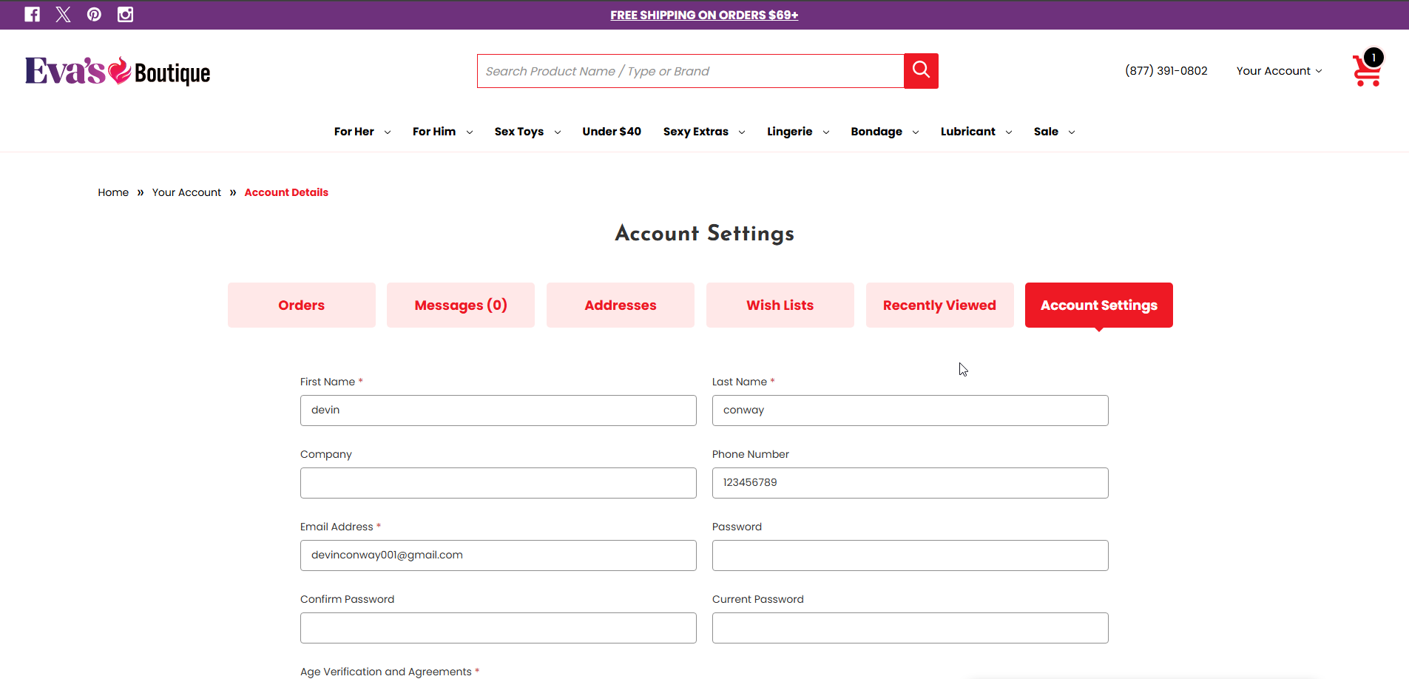The image size is (1409, 679).
Task: Expand the Your Account dropdown
Action: tap(1279, 71)
